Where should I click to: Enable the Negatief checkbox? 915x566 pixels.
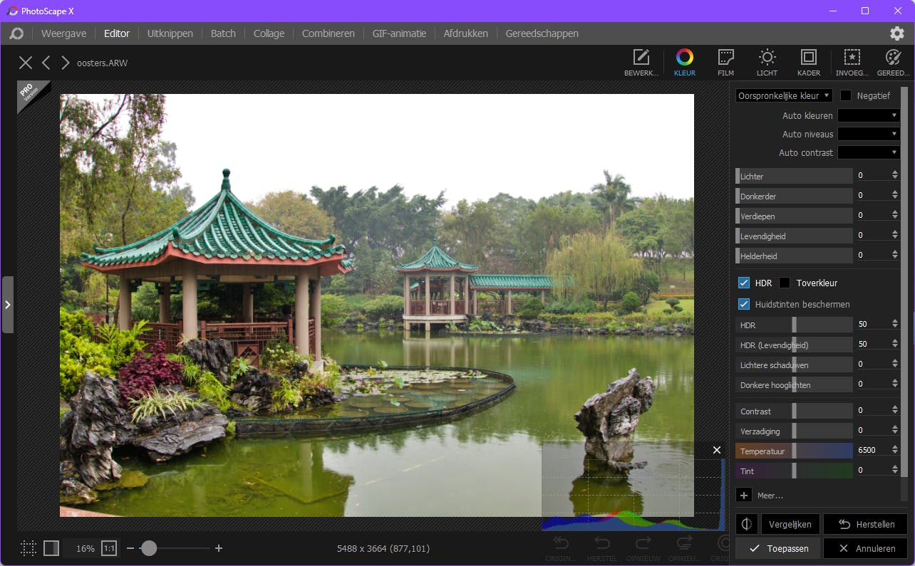point(846,95)
